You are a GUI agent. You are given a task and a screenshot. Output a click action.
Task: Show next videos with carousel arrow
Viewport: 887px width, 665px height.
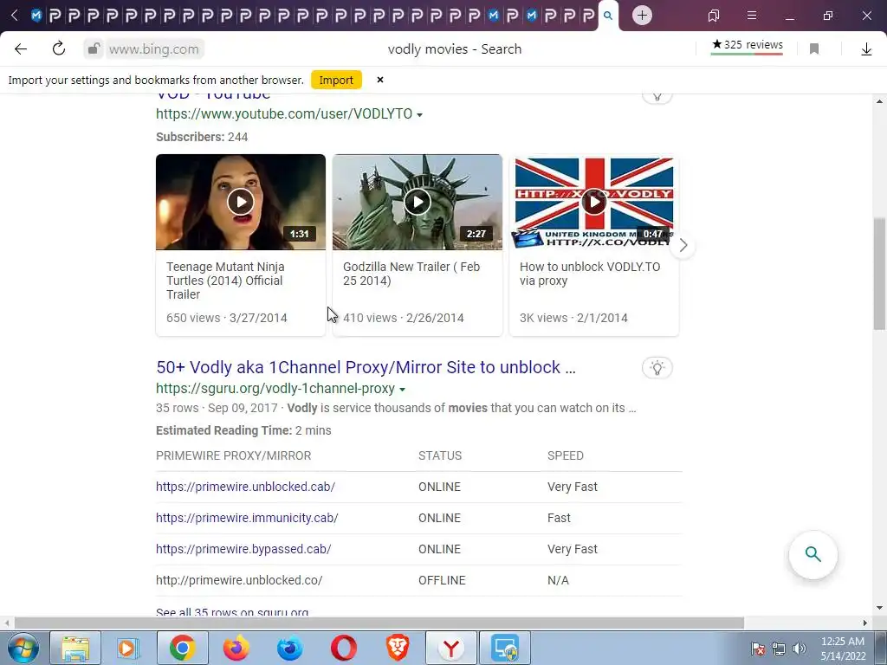click(x=683, y=245)
